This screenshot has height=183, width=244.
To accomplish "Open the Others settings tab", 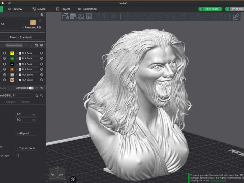I will coord(25,102).
